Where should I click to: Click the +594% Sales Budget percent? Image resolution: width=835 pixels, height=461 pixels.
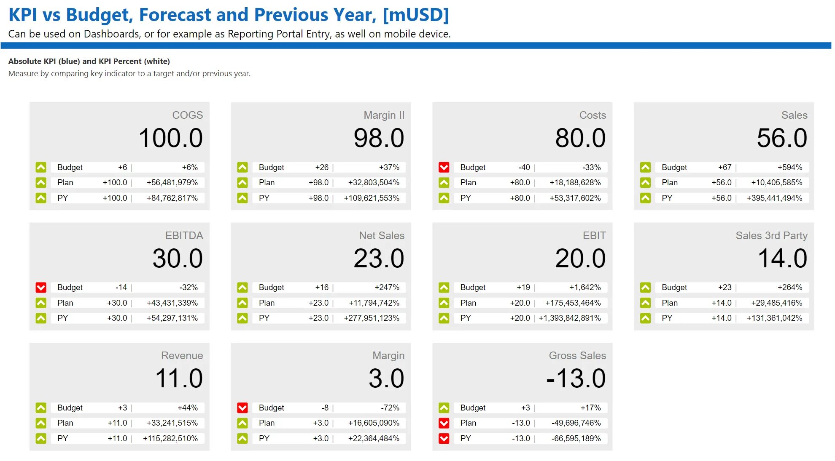(x=790, y=167)
